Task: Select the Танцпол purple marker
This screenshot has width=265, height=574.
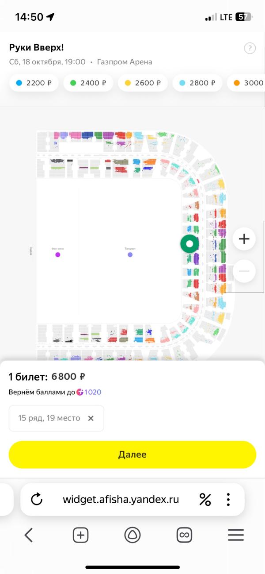Action: (130, 254)
